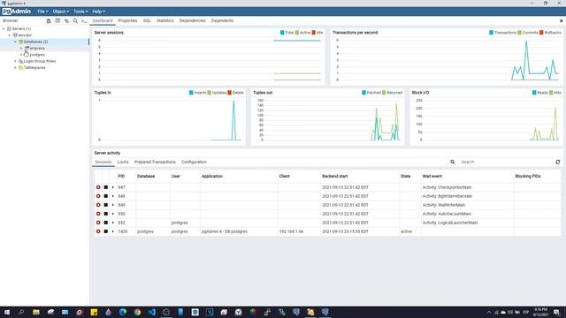Expand the postgres database node
This screenshot has width=566, height=318.
(x=21, y=55)
